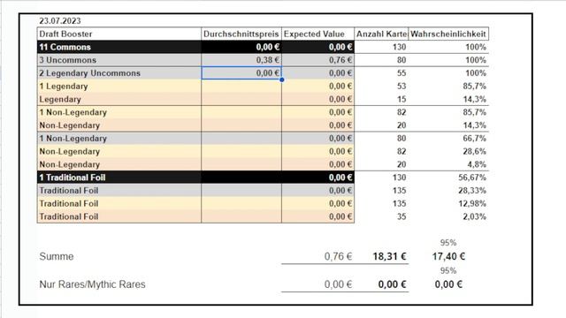The width and height of the screenshot is (566, 318).
Task: Select the 100% probability of 3 Uncommons
Action: [x=476, y=60]
